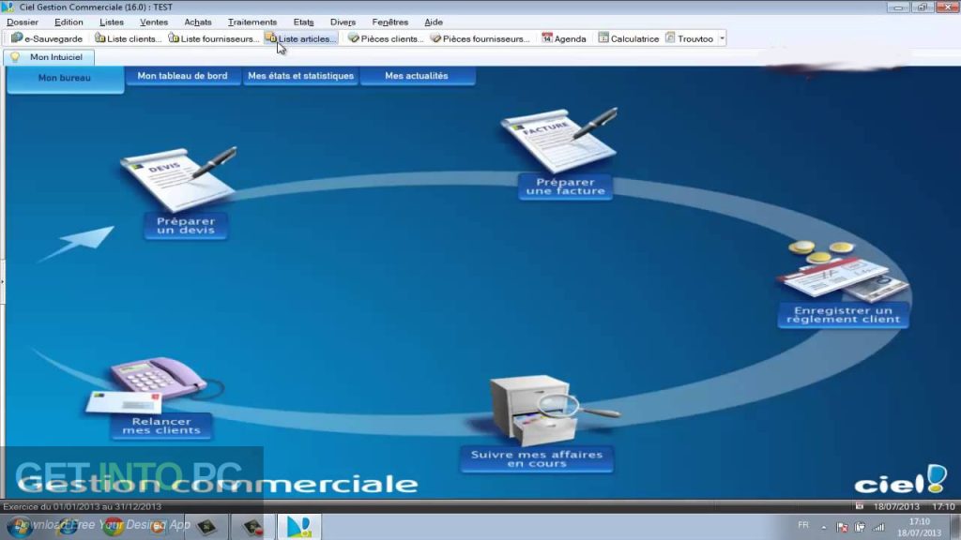Open the Achats menu

tap(198, 22)
